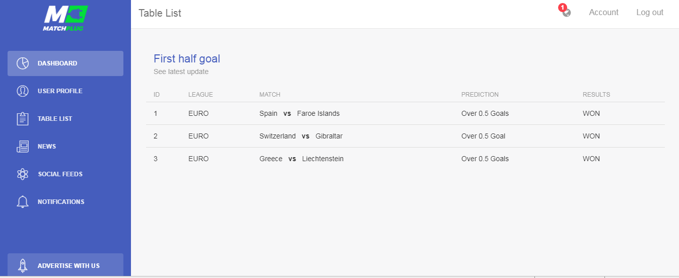Screen dimensions: 679x278
Task: Click the Log out link
Action: (x=650, y=13)
